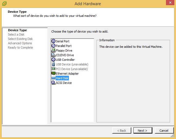Click the Ethernet Adapter icon
Viewport: 176px width, 139px height.
point(53,74)
